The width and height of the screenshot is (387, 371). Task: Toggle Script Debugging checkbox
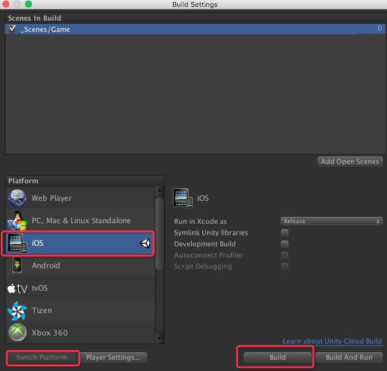coord(285,266)
